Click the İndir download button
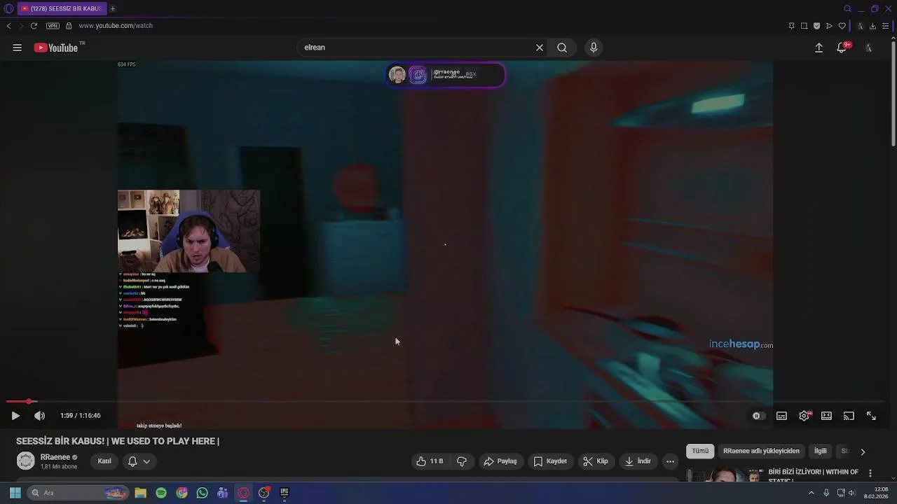 638,461
